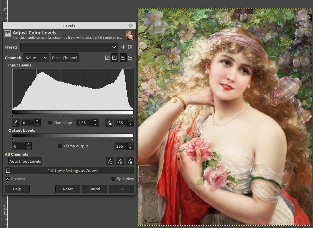The width and height of the screenshot is (313, 228).
Task: Click the high input level field 255
Action: coord(121,123)
